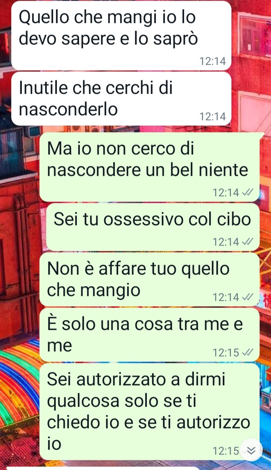The height and width of the screenshot is (470, 271).
Task: Tap read receipt ticks on "nascondere un bel niente" message
Action: tap(247, 193)
